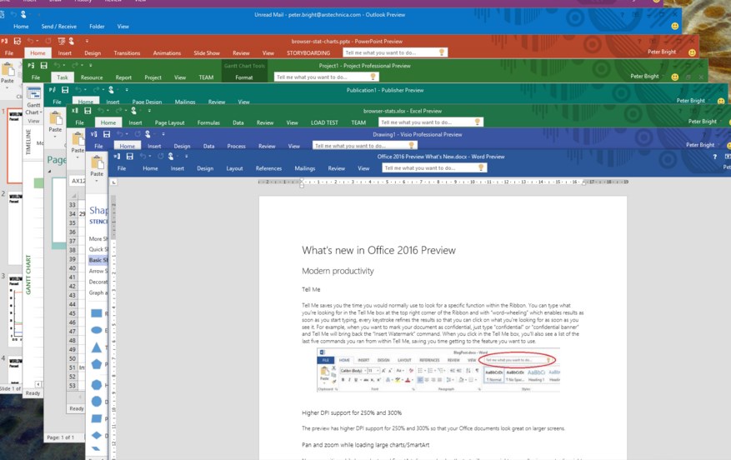Click the Touch/Mouse mode icon in PowerPoint's toolbar

(72, 41)
